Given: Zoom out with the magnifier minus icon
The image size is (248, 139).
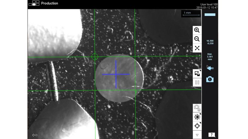Looking at the screenshot, I should (197, 39).
